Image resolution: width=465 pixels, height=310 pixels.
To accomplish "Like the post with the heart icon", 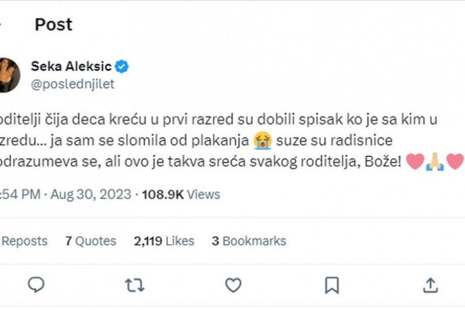I will coord(233,285).
